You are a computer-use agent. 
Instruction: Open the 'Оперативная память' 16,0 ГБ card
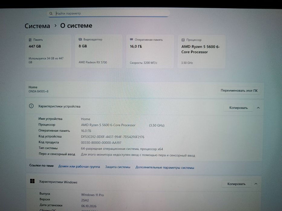(x=150, y=52)
